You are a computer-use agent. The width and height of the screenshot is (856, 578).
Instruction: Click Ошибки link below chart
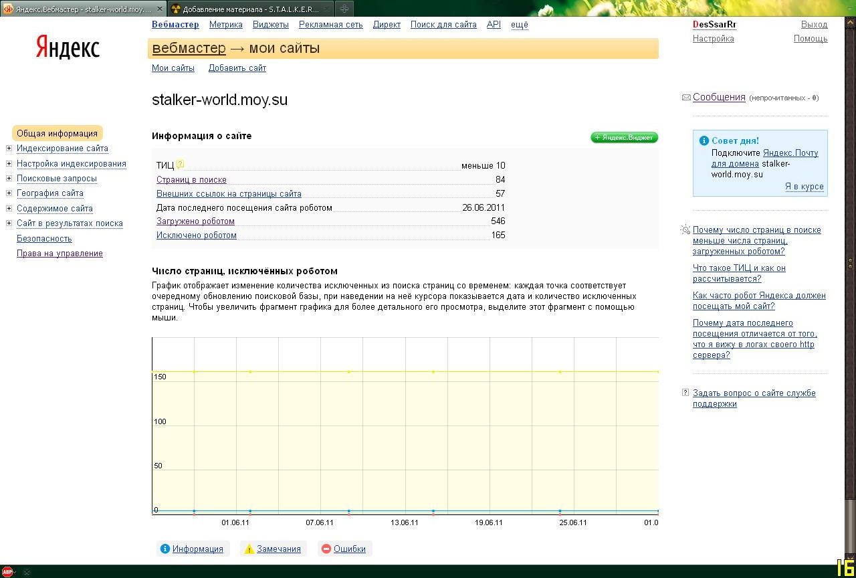point(350,549)
